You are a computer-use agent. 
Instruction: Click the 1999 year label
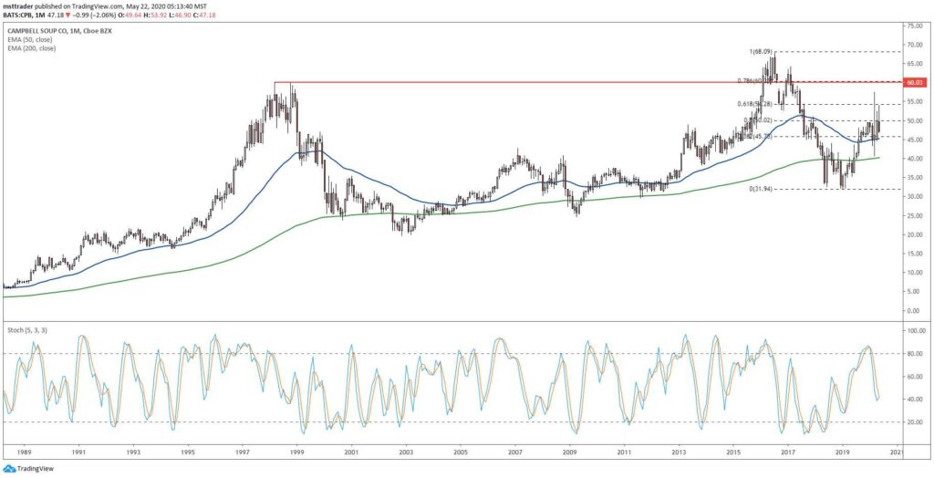point(297,453)
